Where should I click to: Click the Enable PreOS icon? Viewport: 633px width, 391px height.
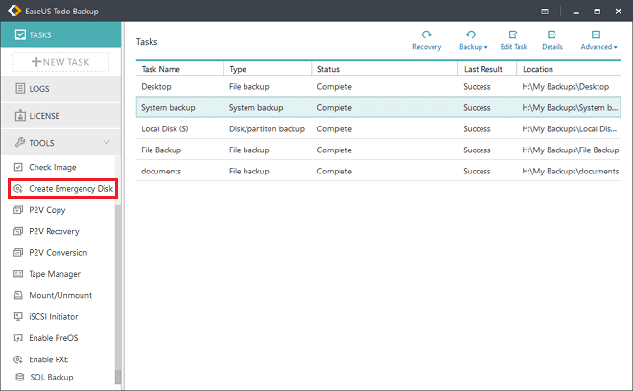coord(18,337)
